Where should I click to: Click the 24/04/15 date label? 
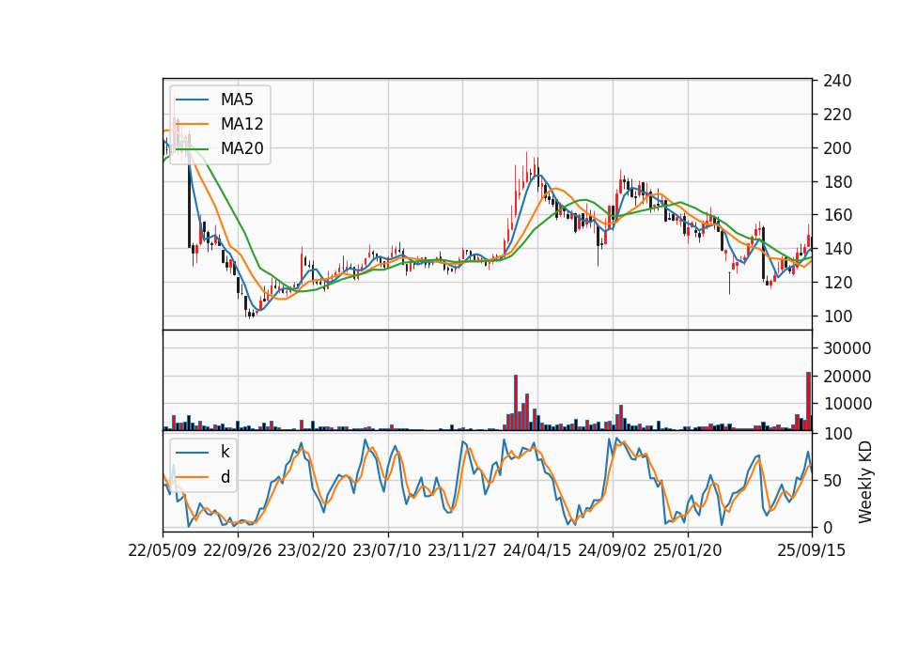[537, 550]
